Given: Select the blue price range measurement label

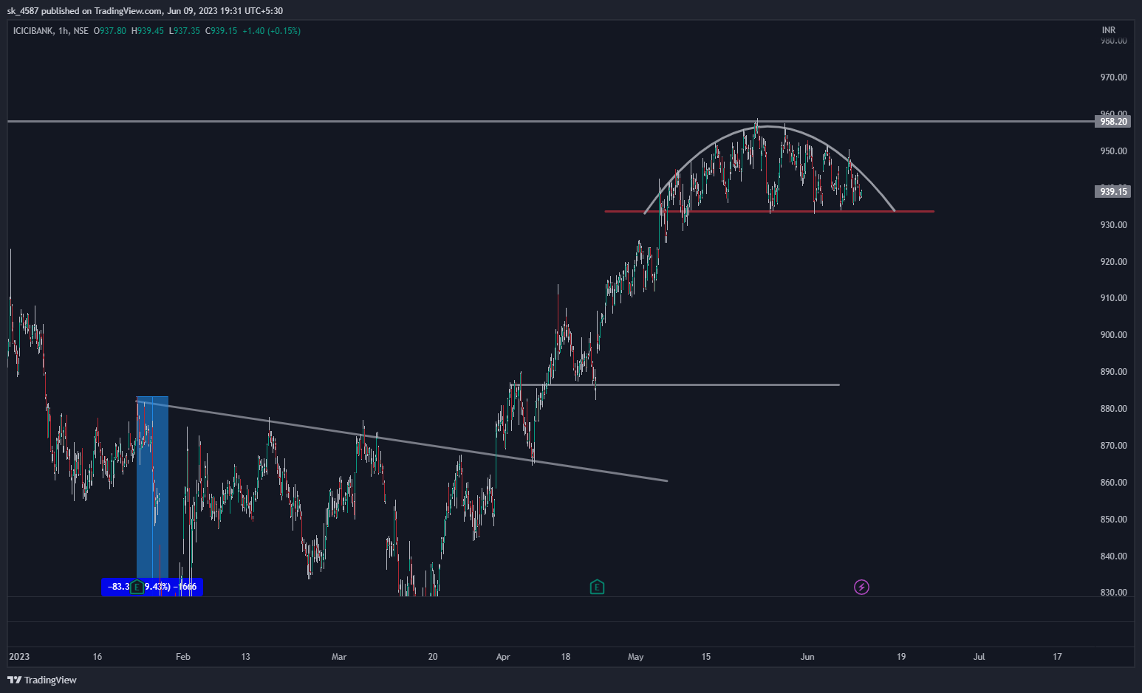Looking at the screenshot, I should (152, 587).
